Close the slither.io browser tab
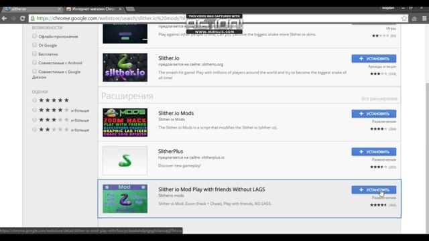The width and height of the screenshot is (429, 241). [59, 9]
